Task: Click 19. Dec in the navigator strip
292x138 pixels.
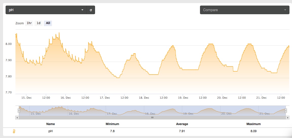Action: (188, 114)
